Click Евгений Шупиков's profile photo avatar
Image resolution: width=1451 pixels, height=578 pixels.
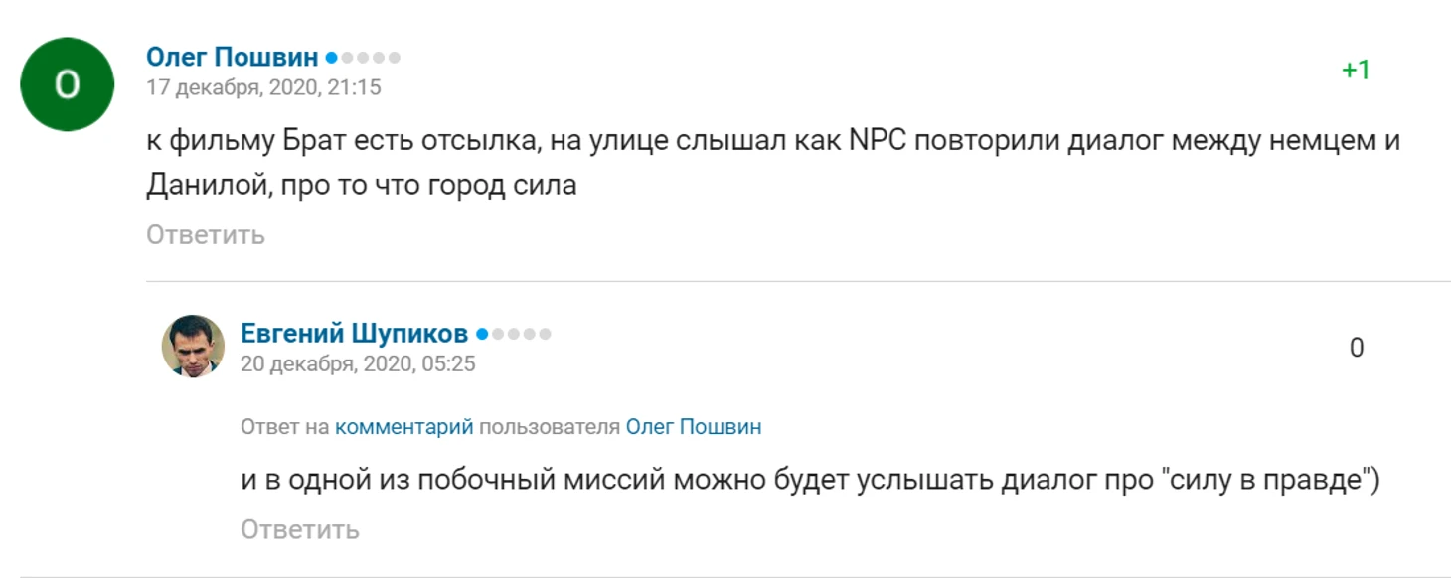coord(193,347)
